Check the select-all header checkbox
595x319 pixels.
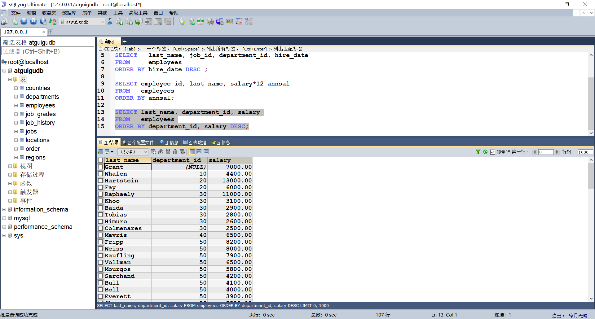tap(100, 160)
